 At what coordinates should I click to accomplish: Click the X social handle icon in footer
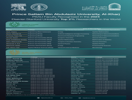(x=62, y=98)
